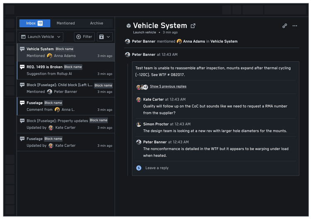Click comment icon on Property updates row

[x=22, y=121]
